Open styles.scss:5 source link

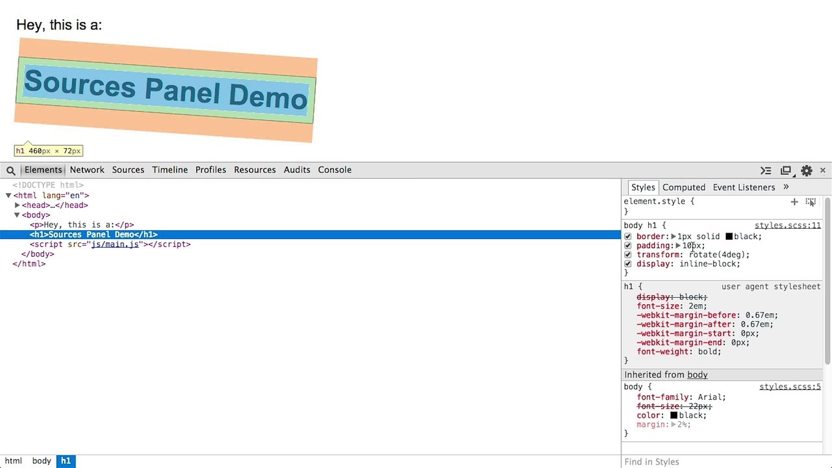[790, 387]
